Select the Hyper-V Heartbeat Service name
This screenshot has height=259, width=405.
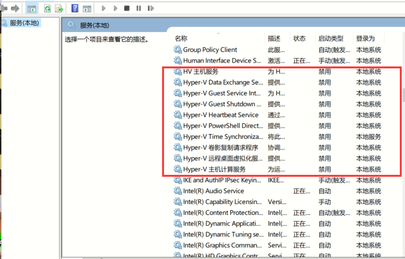[x=221, y=115]
